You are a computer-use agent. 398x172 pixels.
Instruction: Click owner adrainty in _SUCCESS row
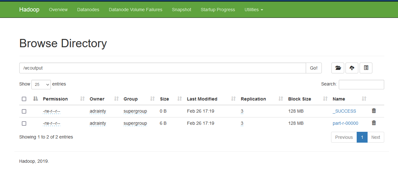pos(98,111)
